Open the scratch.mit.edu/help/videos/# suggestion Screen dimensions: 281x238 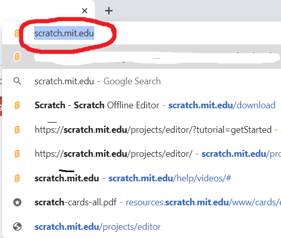click(x=142, y=178)
